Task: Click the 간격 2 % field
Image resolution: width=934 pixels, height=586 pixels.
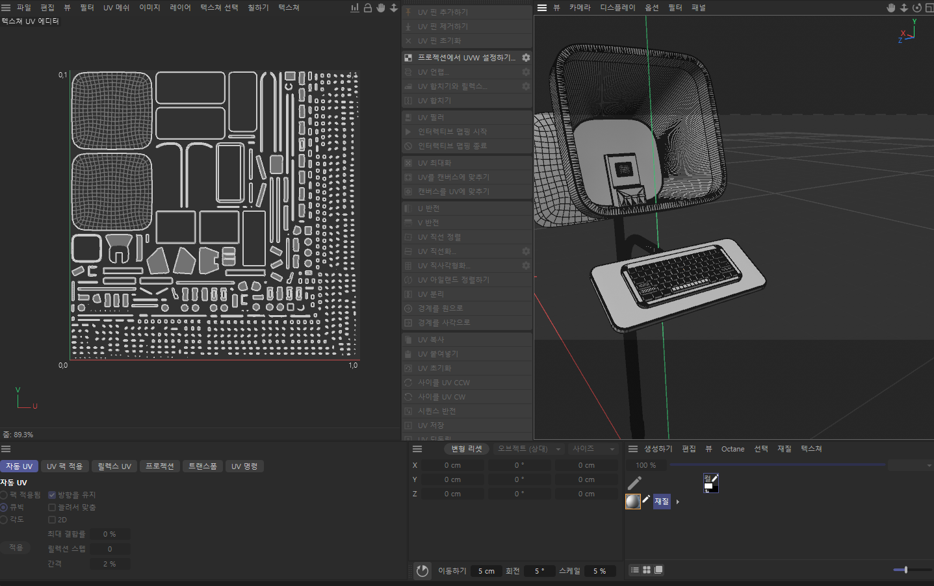Action: coord(110,564)
